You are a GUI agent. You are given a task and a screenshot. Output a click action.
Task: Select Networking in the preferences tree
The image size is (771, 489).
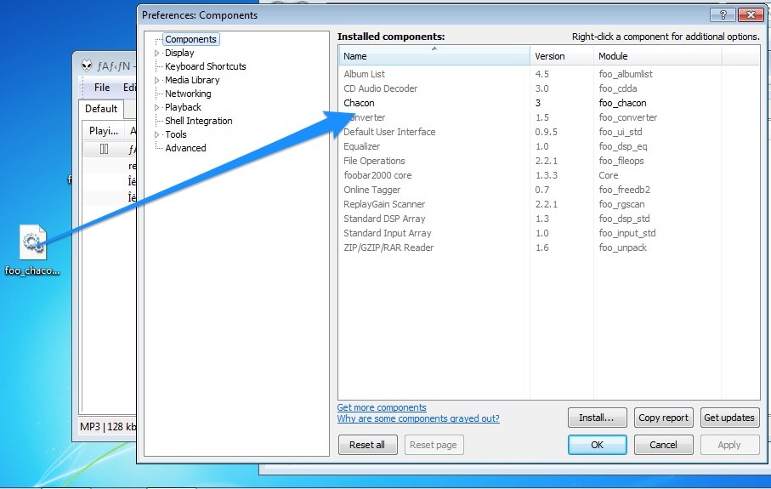pyautogui.click(x=188, y=94)
